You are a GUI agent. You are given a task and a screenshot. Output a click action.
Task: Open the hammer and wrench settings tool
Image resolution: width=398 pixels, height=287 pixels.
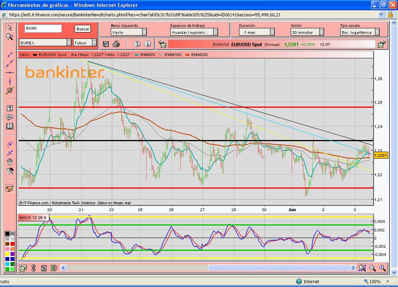(x=10, y=171)
